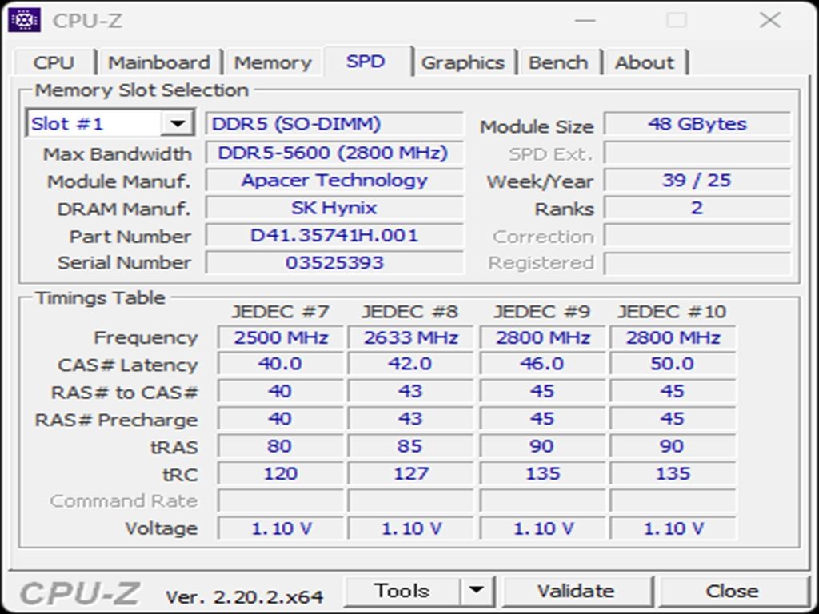Viewport: 819px width, 614px height.
Task: Click the DDR5 (SO-DIMM) memory type field
Action: pyautogui.click(x=334, y=124)
